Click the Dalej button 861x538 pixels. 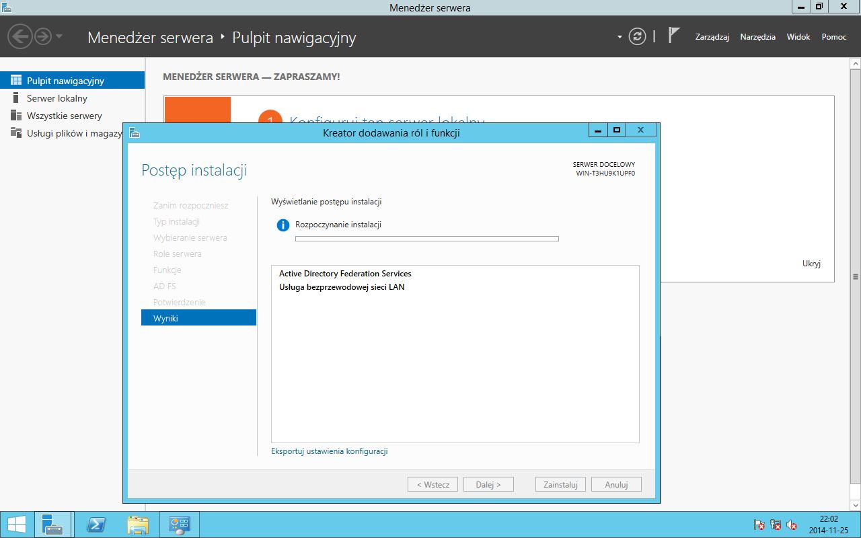[x=488, y=484]
